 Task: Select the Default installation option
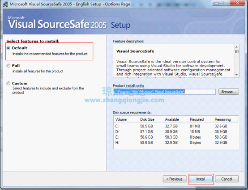coord(9,48)
